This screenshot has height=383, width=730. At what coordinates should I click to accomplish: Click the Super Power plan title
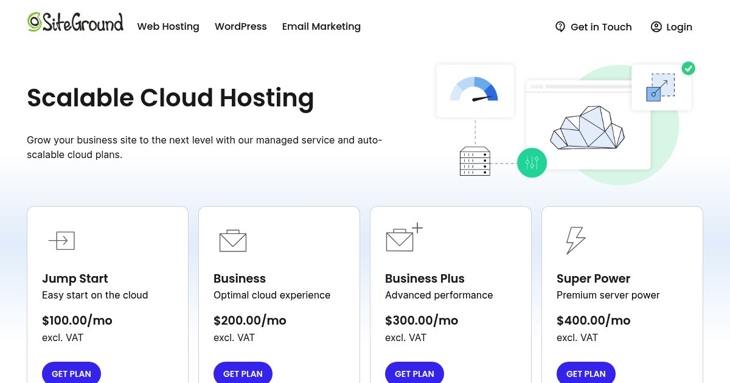click(x=593, y=278)
